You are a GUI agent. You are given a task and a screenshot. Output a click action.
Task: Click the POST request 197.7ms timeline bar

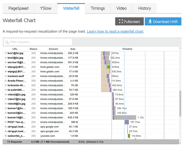click(x=127, y=122)
